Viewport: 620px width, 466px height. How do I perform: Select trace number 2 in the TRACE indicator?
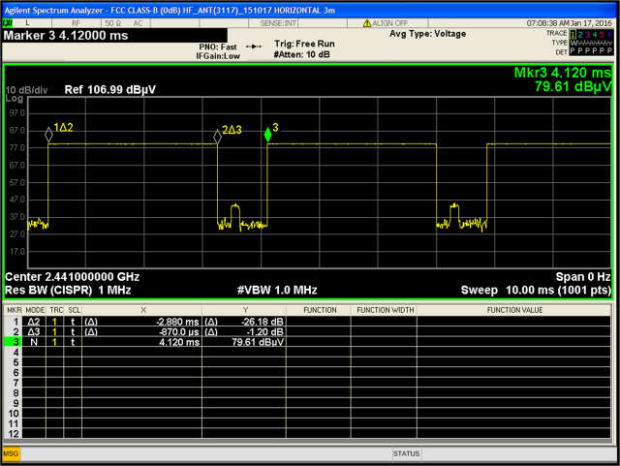point(580,35)
